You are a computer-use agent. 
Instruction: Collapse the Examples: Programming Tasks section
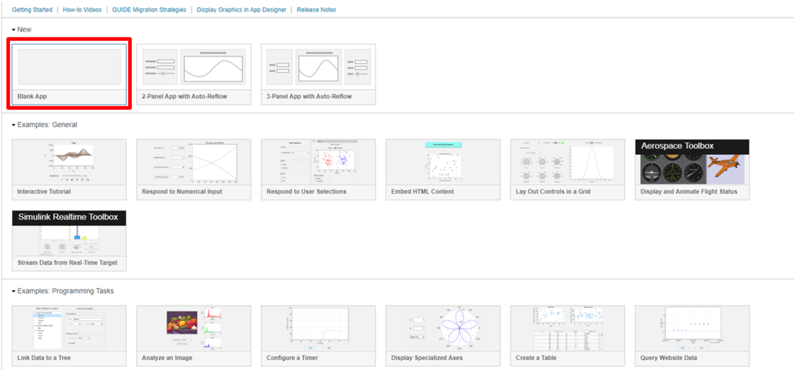[x=14, y=292]
